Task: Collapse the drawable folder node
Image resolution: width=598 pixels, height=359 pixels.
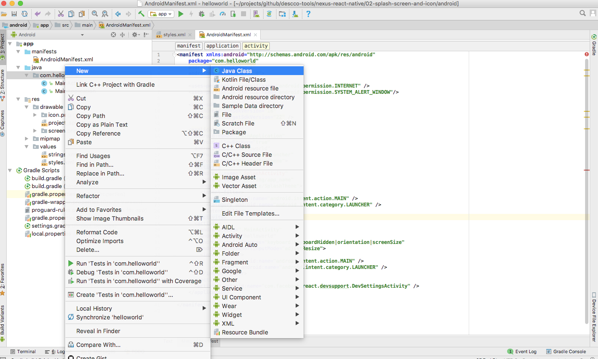Action: coord(27,107)
